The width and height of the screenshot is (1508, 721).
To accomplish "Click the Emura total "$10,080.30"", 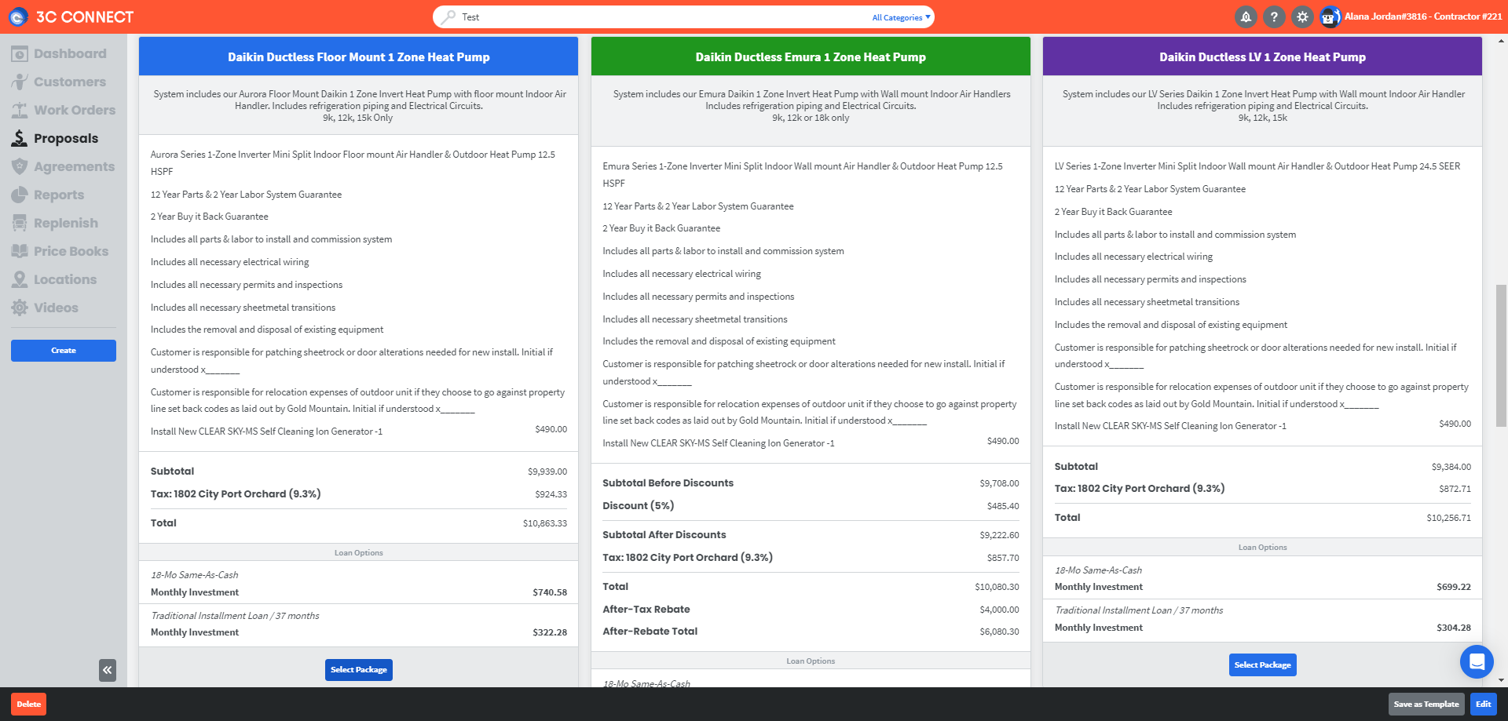I will coord(997,587).
